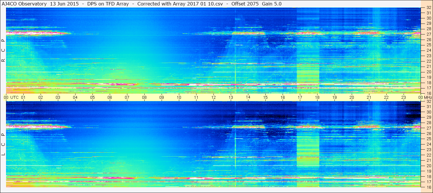Click the DPS on TFD Array label
The width and height of the screenshot is (433, 193).
click(108, 4)
